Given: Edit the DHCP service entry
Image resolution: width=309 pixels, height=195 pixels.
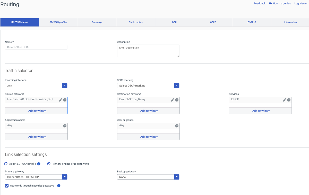Looking at the screenshot, I should (285, 100).
